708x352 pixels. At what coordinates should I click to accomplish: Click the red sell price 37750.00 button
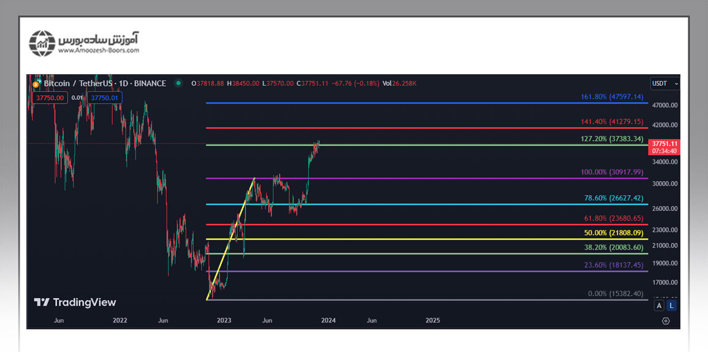(48, 98)
